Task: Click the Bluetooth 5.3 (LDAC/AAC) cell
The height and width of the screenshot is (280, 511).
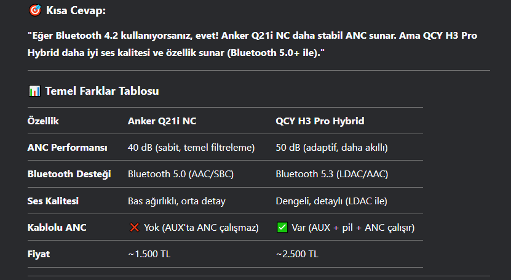Action: (x=331, y=174)
